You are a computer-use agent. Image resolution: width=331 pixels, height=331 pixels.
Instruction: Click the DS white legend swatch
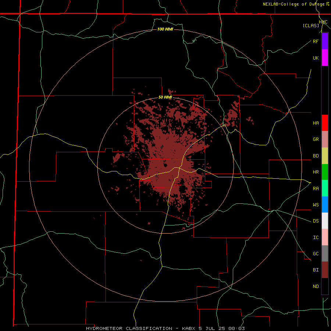click(x=325, y=221)
